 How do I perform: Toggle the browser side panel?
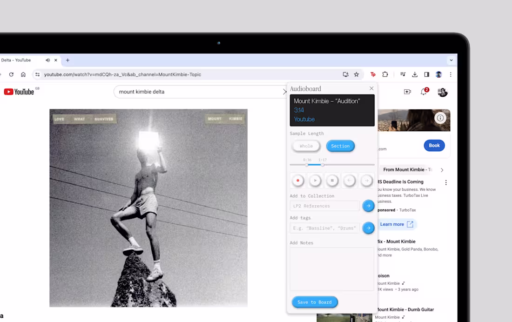[426, 74]
